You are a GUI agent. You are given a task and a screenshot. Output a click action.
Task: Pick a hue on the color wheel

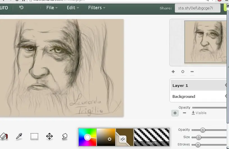[x=87, y=137]
